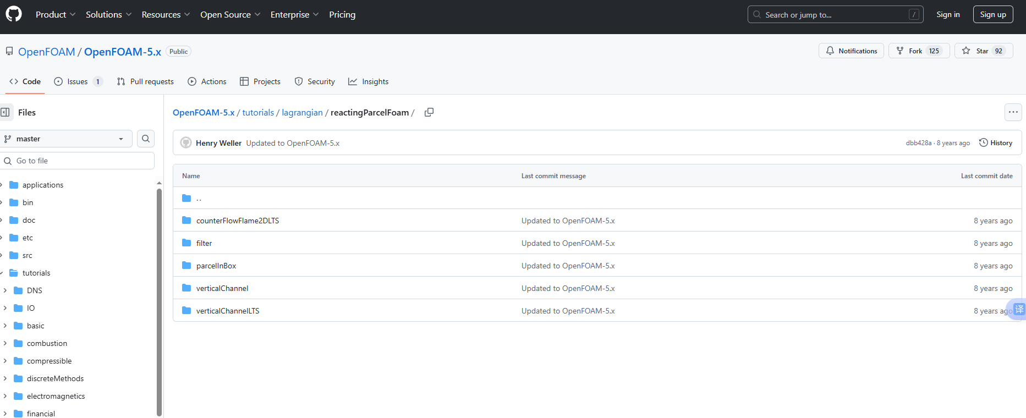The image size is (1026, 418).
Task: Open the OpenFOAM owner link
Action: point(47,52)
